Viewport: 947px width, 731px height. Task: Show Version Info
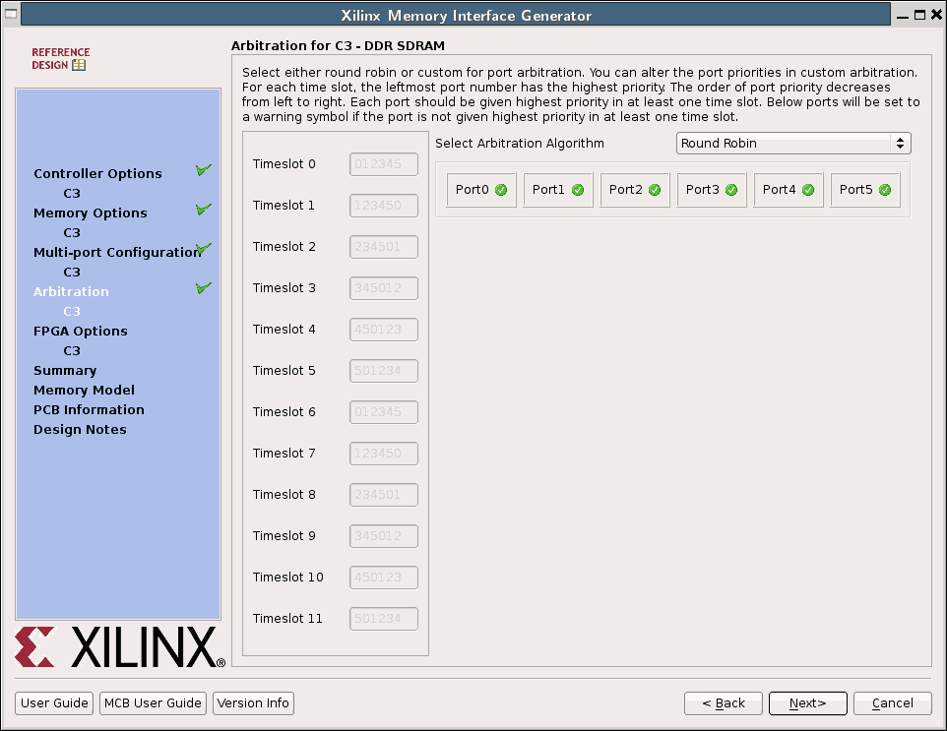253,703
